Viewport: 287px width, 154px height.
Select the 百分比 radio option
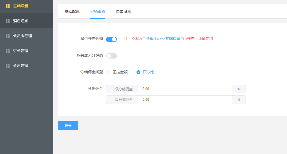pyautogui.click(x=138, y=72)
